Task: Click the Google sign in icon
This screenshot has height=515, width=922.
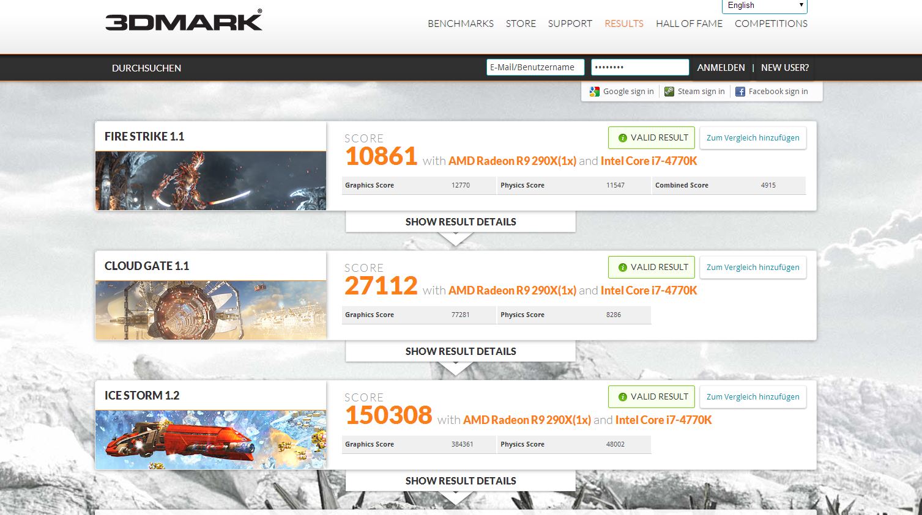Action: pos(595,92)
